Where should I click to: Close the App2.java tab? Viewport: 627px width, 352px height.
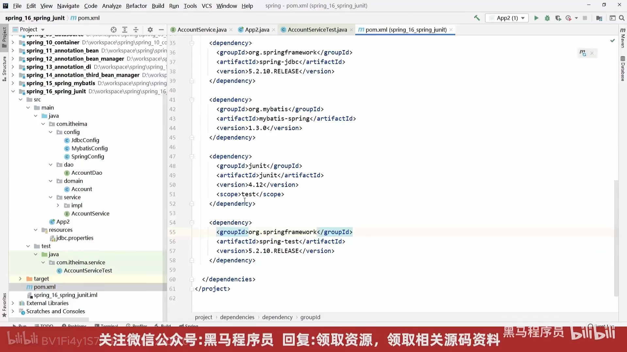pyautogui.click(x=274, y=30)
